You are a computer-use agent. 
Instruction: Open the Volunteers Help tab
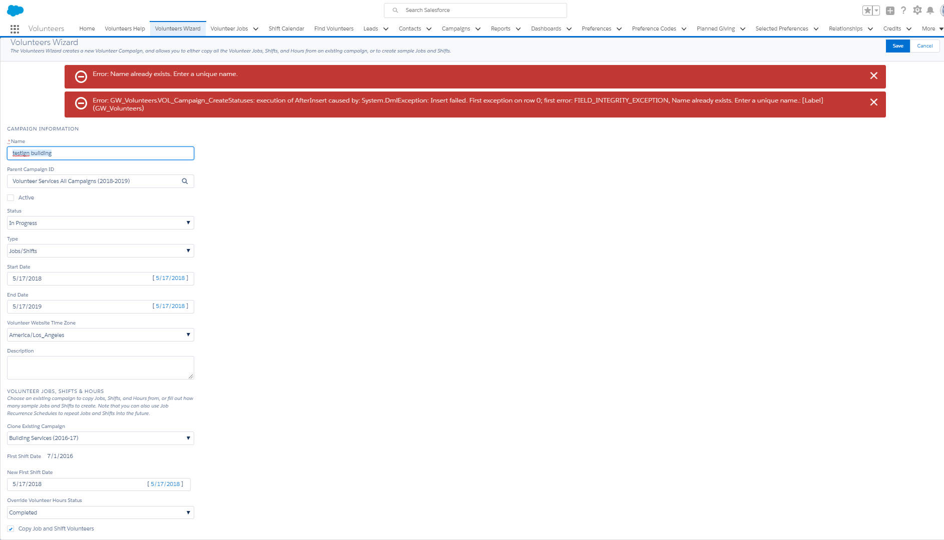click(125, 29)
